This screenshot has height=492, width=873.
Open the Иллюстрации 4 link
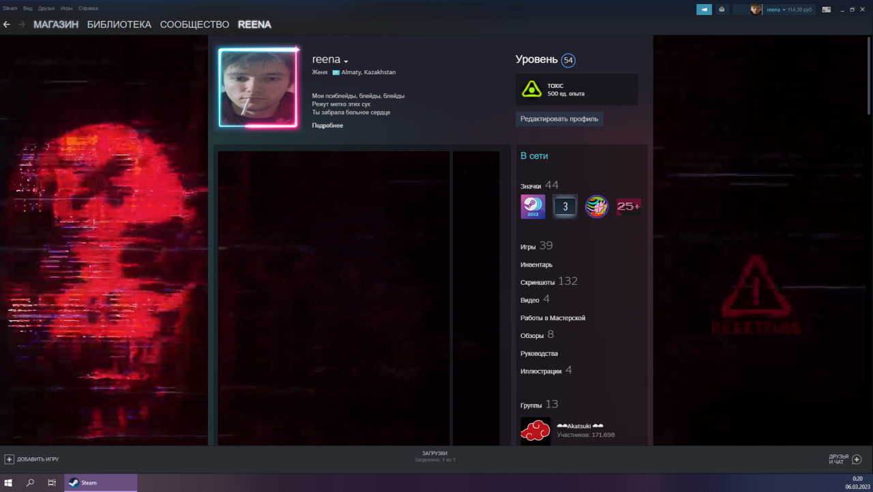tap(546, 371)
